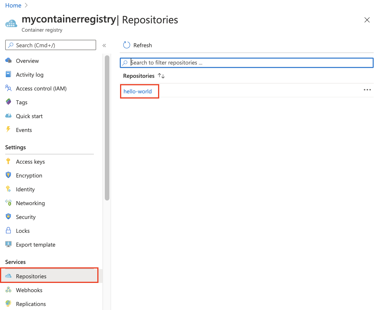
Task: Select the Replications globe icon
Action: 8,304
